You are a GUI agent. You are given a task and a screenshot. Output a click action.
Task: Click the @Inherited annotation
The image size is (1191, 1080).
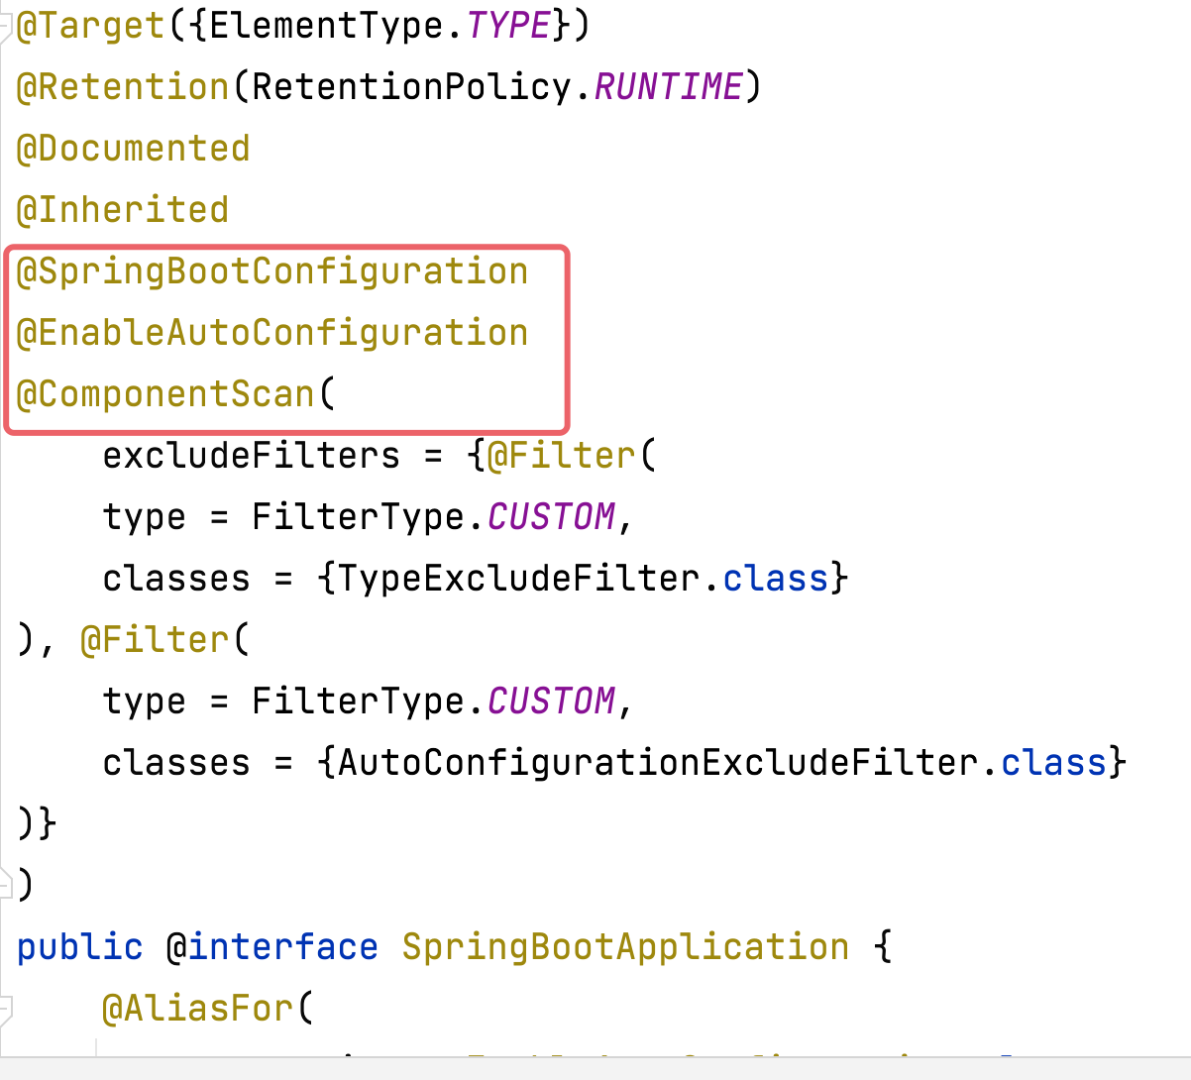(x=123, y=210)
